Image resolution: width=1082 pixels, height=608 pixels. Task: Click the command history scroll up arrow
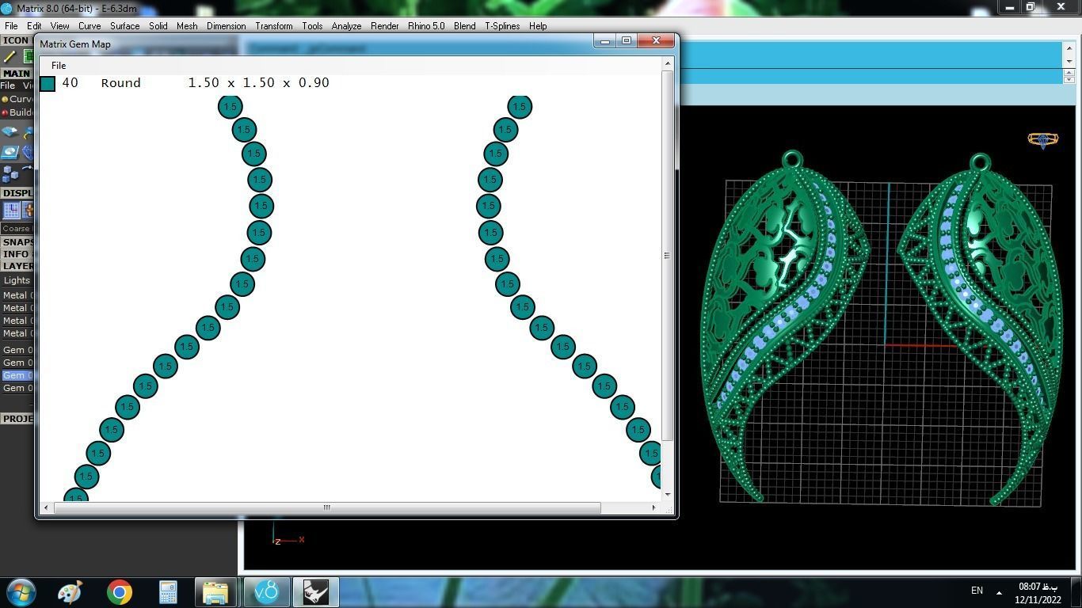1069,47
